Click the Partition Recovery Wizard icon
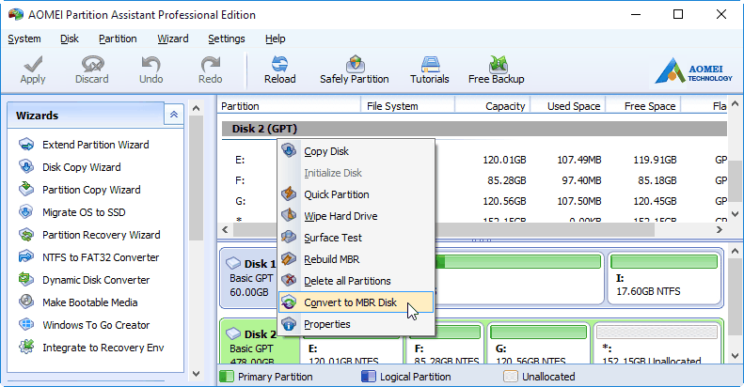Viewport: 744px width, 387px height. point(26,235)
